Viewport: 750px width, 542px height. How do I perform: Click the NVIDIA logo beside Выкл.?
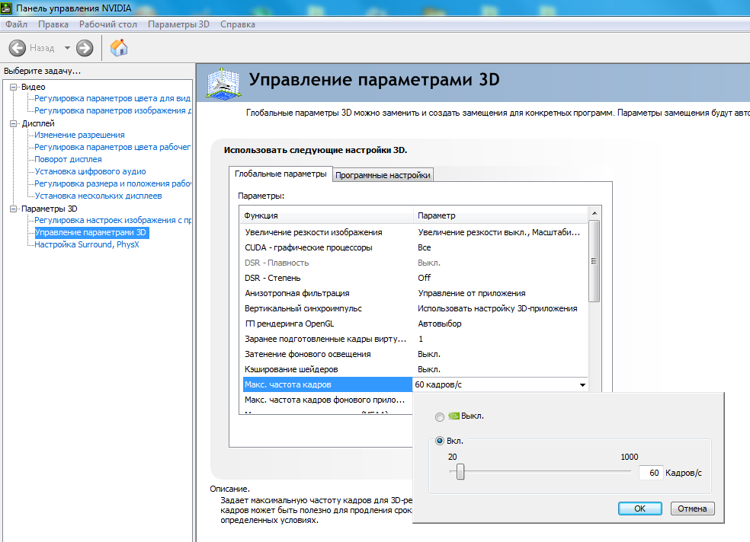click(x=454, y=416)
